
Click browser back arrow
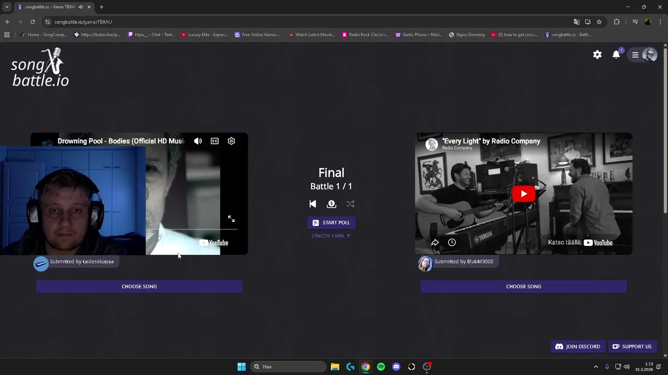[x=7, y=22]
